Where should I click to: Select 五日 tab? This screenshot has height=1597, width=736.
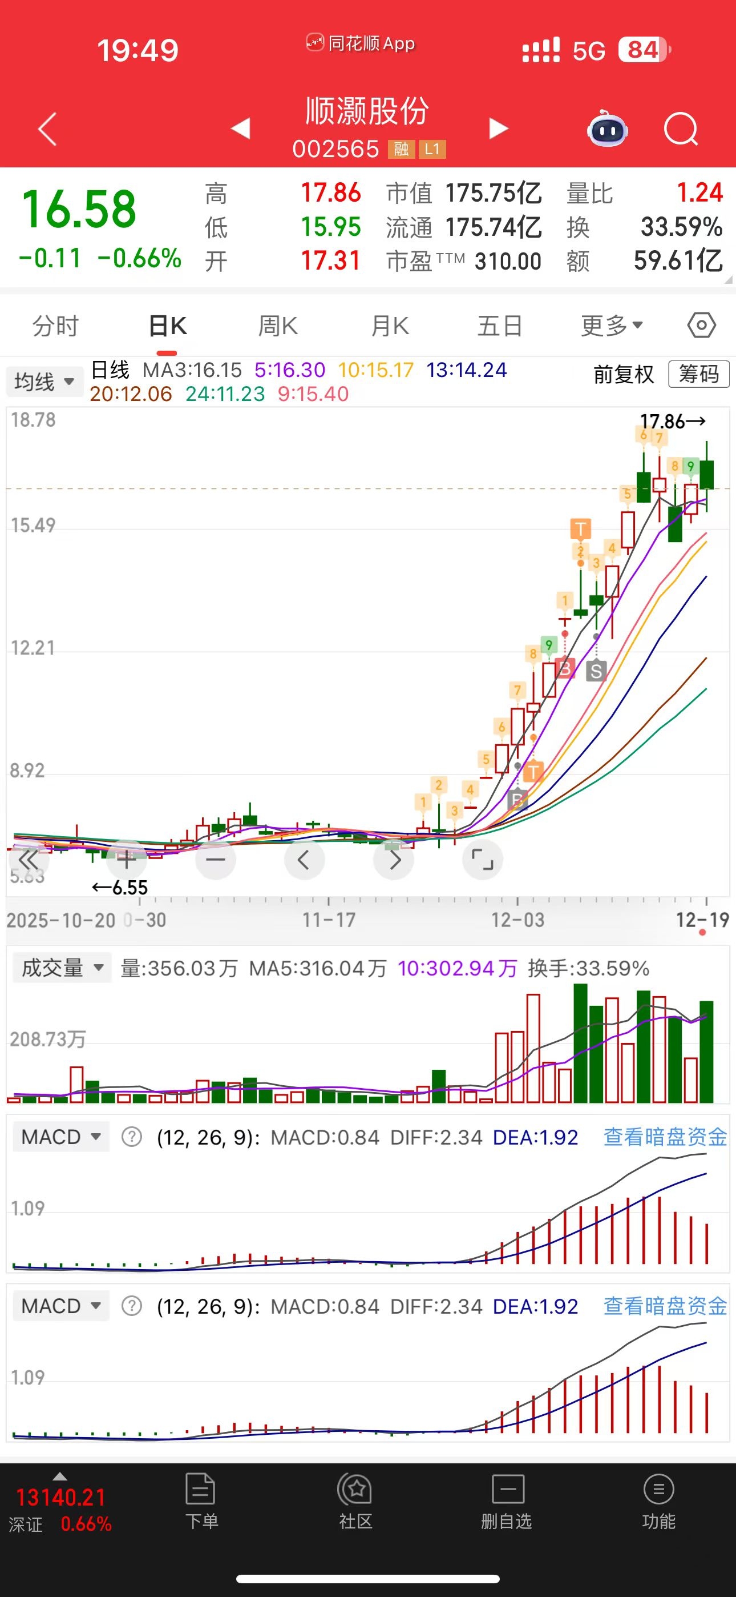pyautogui.click(x=500, y=326)
